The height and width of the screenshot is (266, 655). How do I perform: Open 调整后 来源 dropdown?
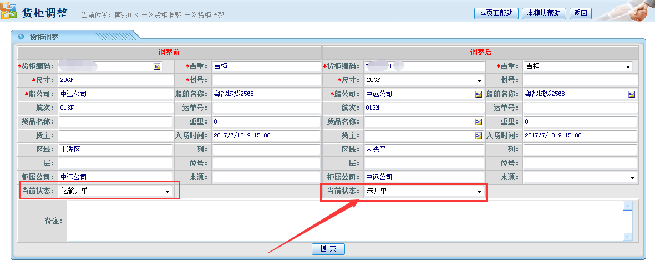632,178
